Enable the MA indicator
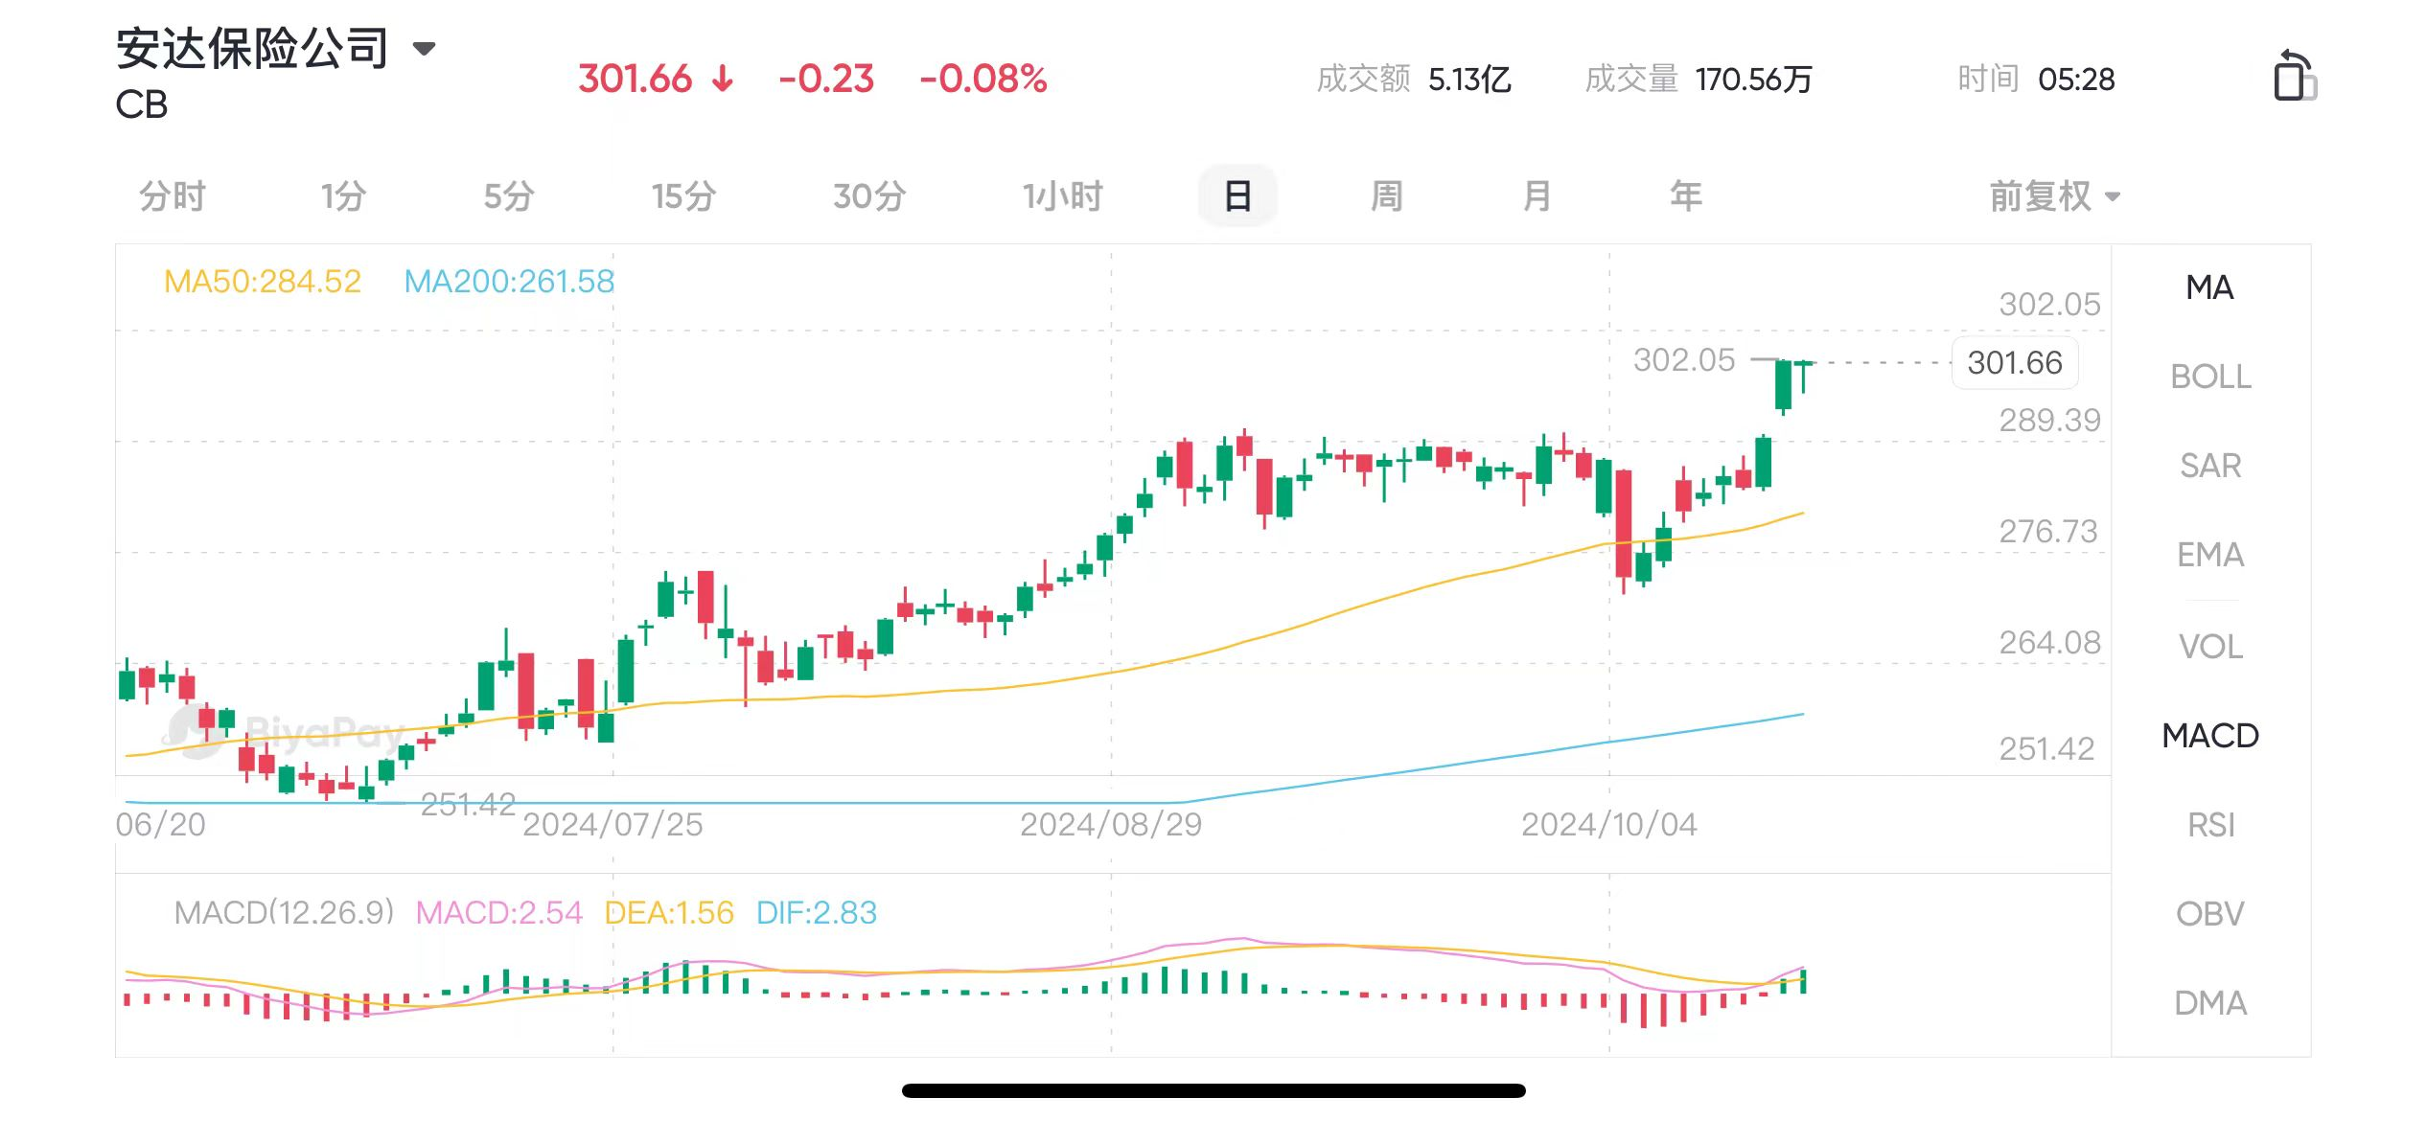2427x1121 pixels. point(2210,287)
